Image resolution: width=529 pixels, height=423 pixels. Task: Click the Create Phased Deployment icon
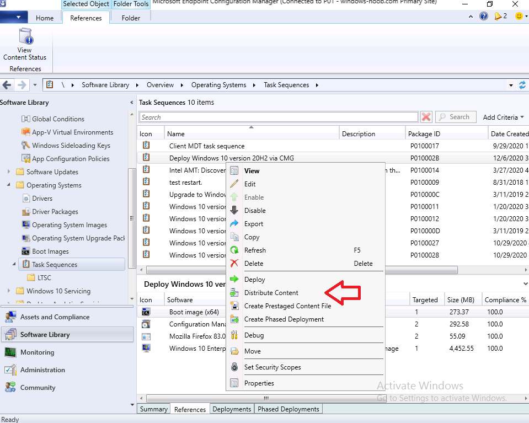[x=234, y=319]
